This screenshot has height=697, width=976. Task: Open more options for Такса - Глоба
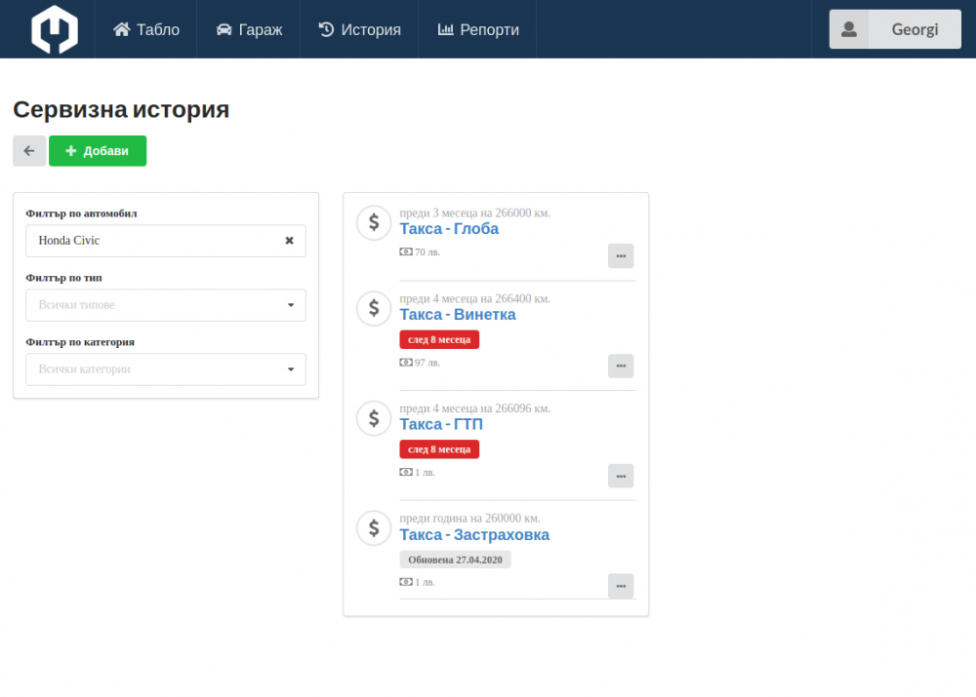point(621,255)
